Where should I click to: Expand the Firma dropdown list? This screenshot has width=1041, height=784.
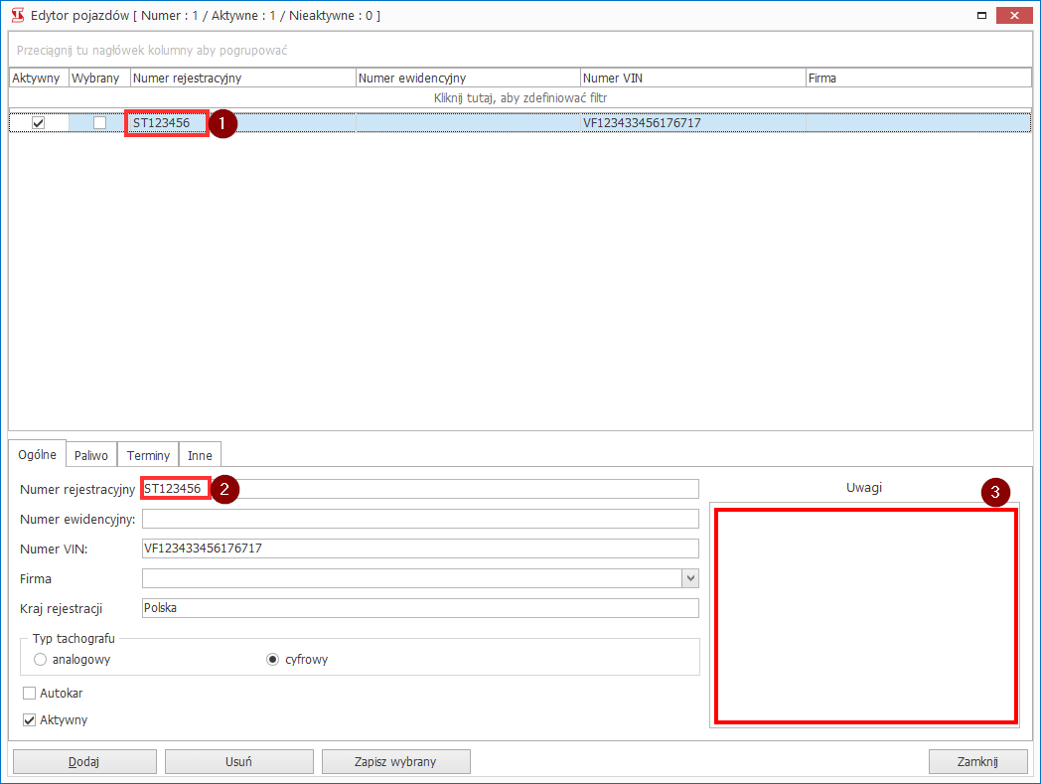[690, 578]
